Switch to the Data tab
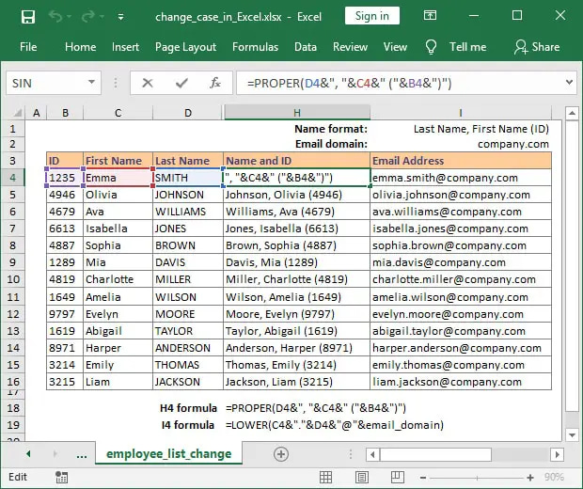This screenshot has height=489, width=583. tap(306, 47)
